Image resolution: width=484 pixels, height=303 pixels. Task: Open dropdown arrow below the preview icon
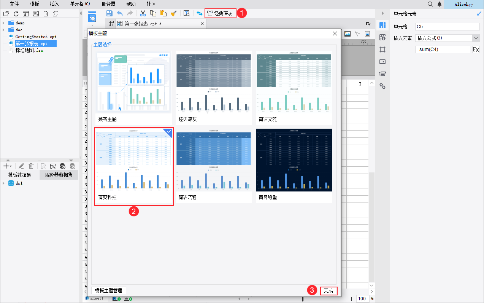92,25
